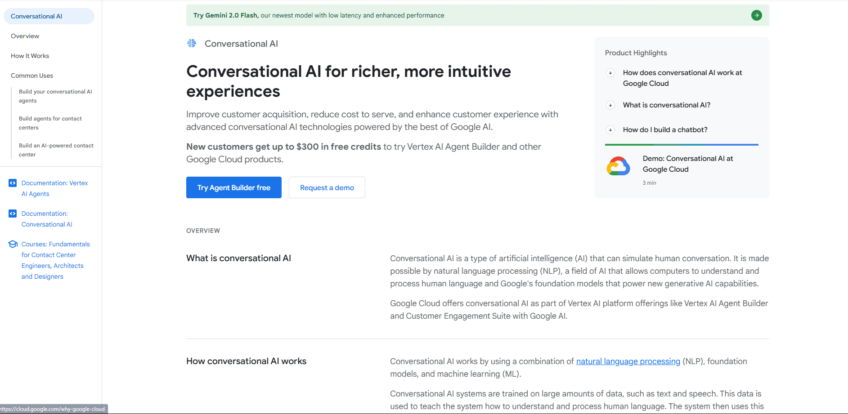Click the Conversational AI documentation code icon
The width and height of the screenshot is (848, 414).
13,214
